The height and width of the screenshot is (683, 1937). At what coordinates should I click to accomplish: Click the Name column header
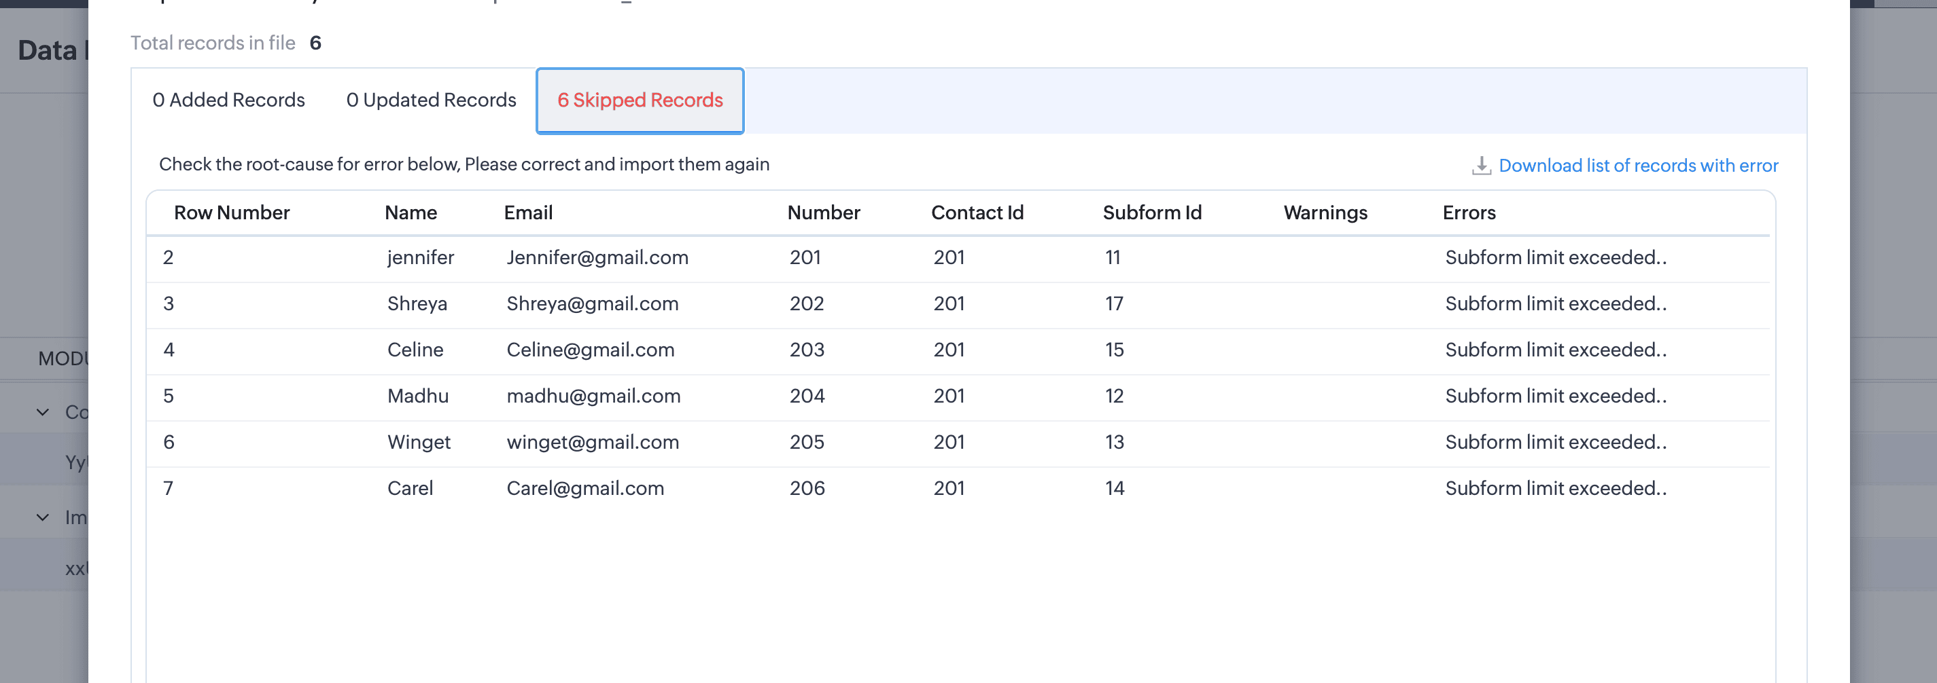pos(411,213)
